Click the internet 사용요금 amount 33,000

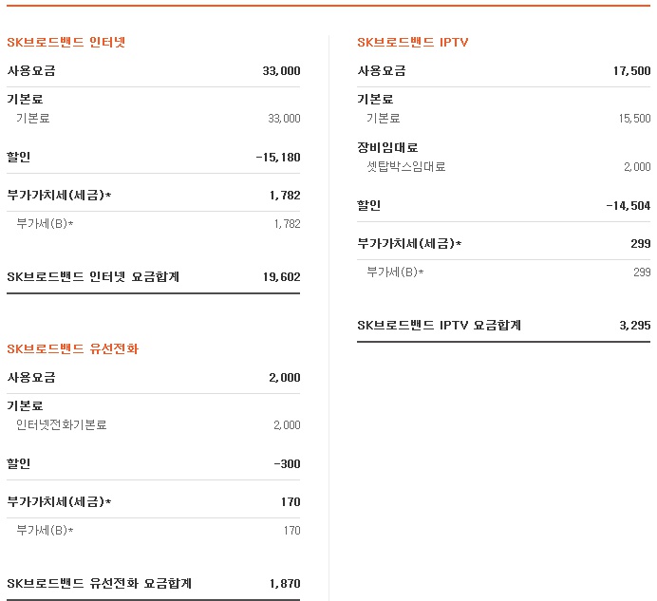[x=281, y=71]
